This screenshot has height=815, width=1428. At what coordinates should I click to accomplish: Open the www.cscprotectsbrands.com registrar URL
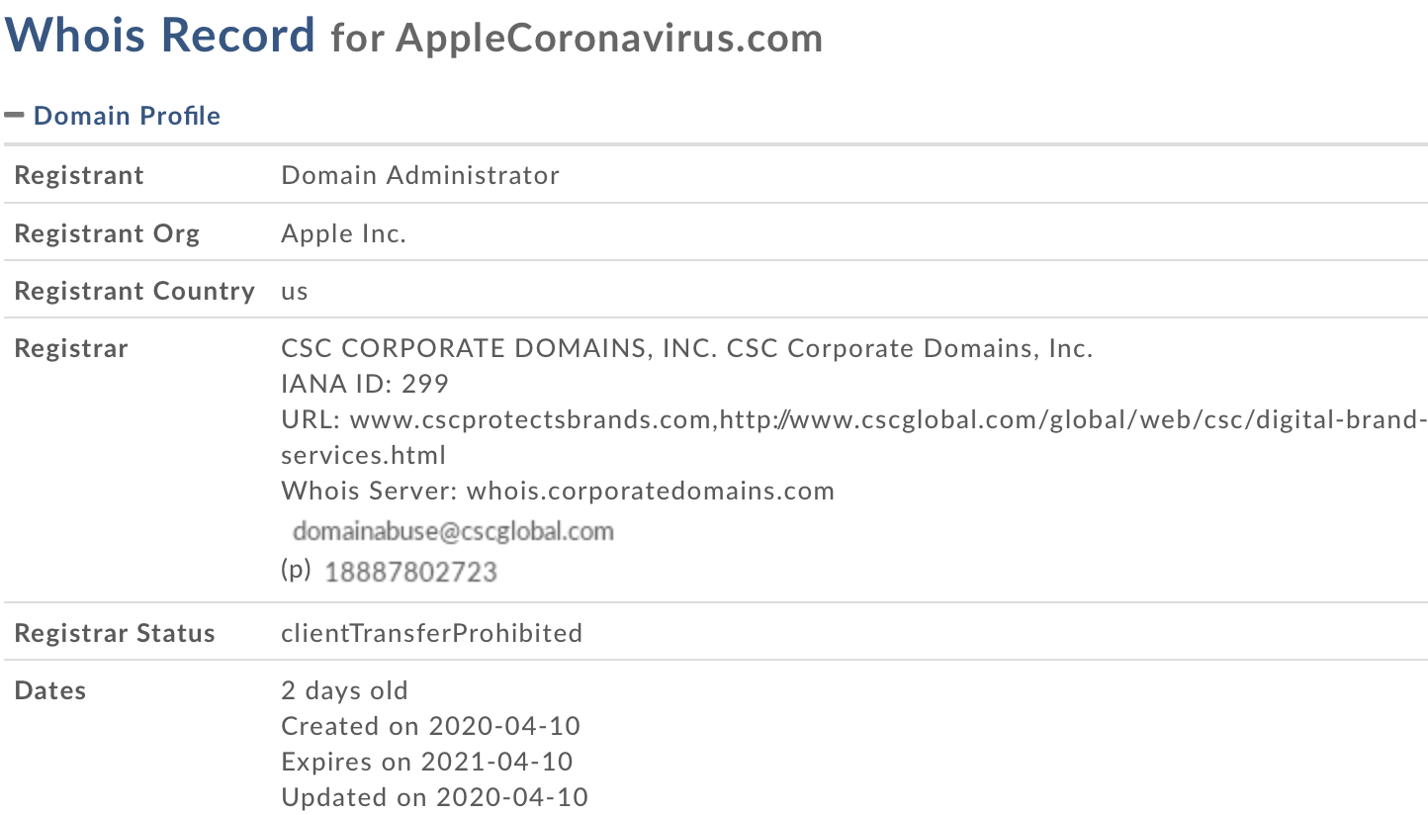[530, 419]
